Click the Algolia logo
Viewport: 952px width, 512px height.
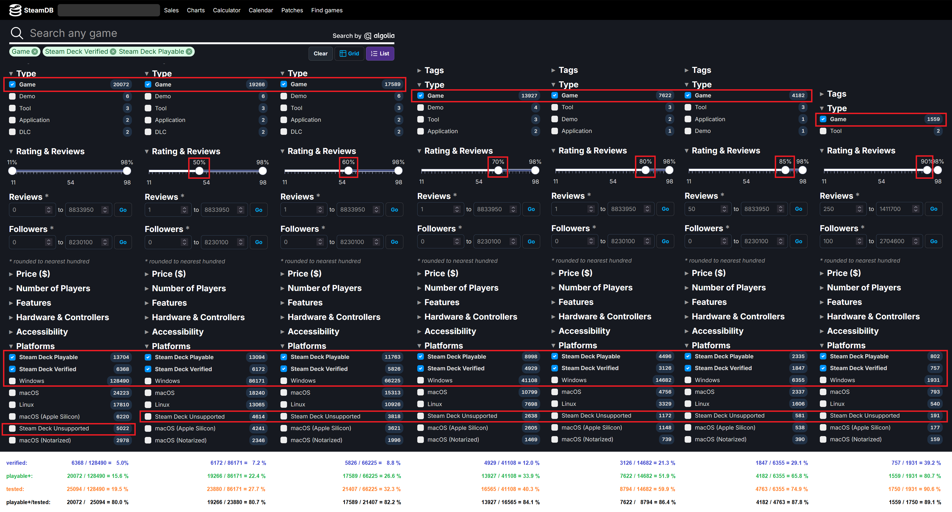380,36
